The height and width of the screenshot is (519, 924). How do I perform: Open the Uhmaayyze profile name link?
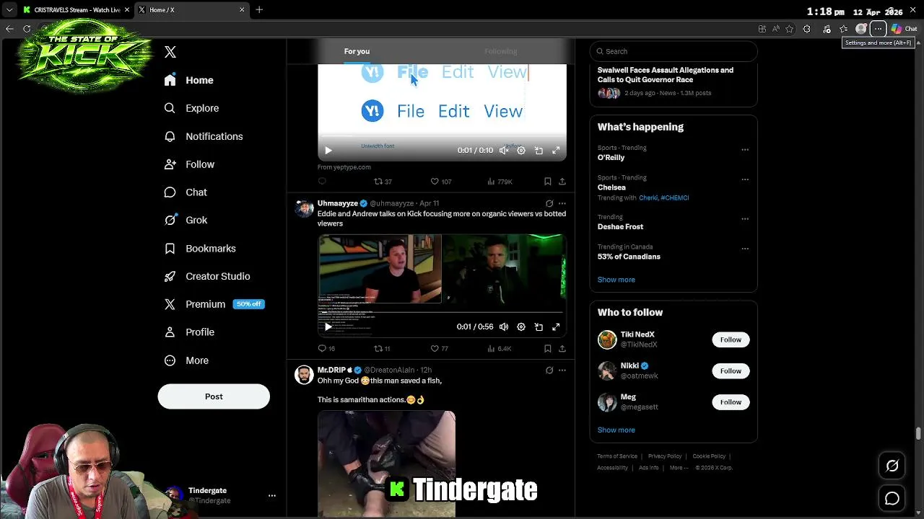coord(337,203)
